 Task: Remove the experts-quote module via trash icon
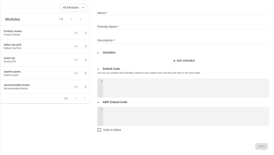(x=86, y=73)
